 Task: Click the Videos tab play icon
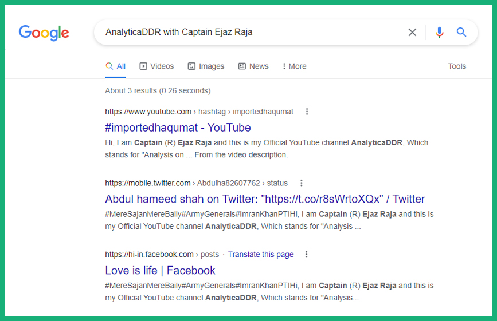[143, 66]
